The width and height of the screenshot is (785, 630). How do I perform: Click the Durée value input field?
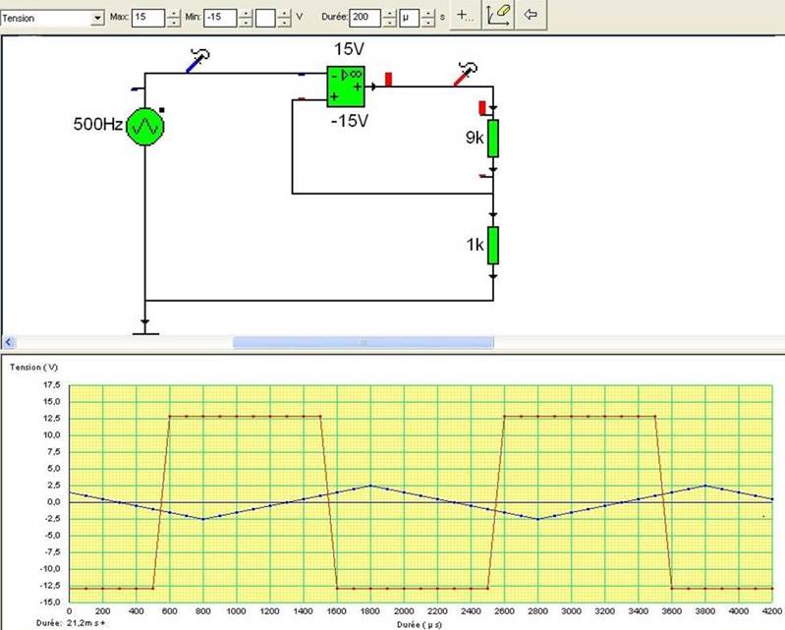[364, 17]
